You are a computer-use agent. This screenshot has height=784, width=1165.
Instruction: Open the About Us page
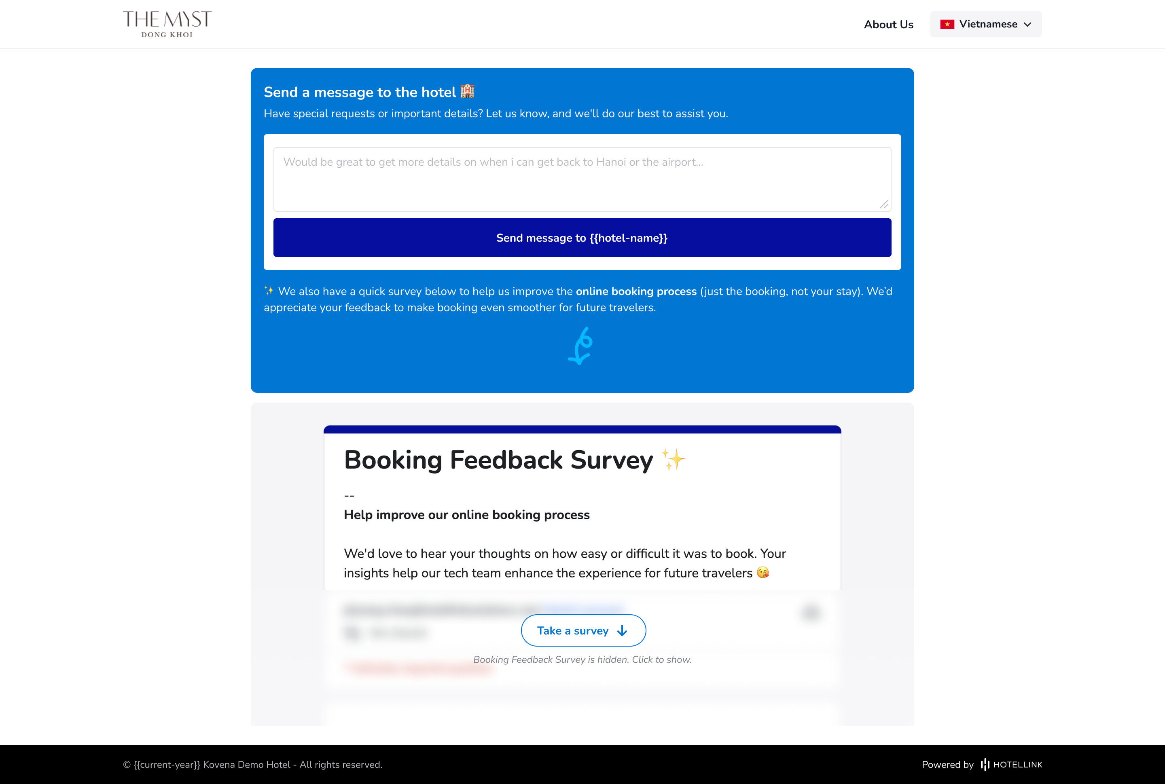pyautogui.click(x=888, y=25)
